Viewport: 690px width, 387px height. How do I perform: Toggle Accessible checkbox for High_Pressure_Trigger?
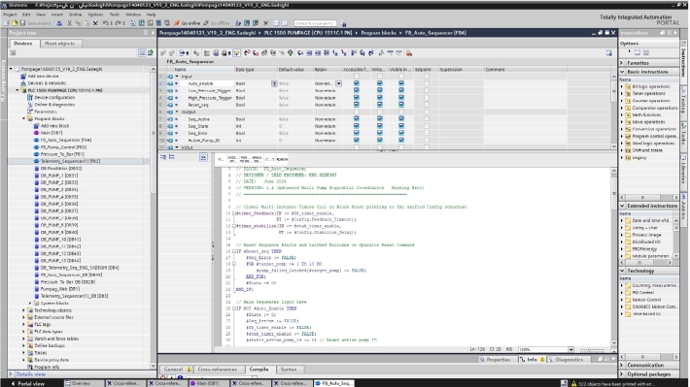click(357, 98)
